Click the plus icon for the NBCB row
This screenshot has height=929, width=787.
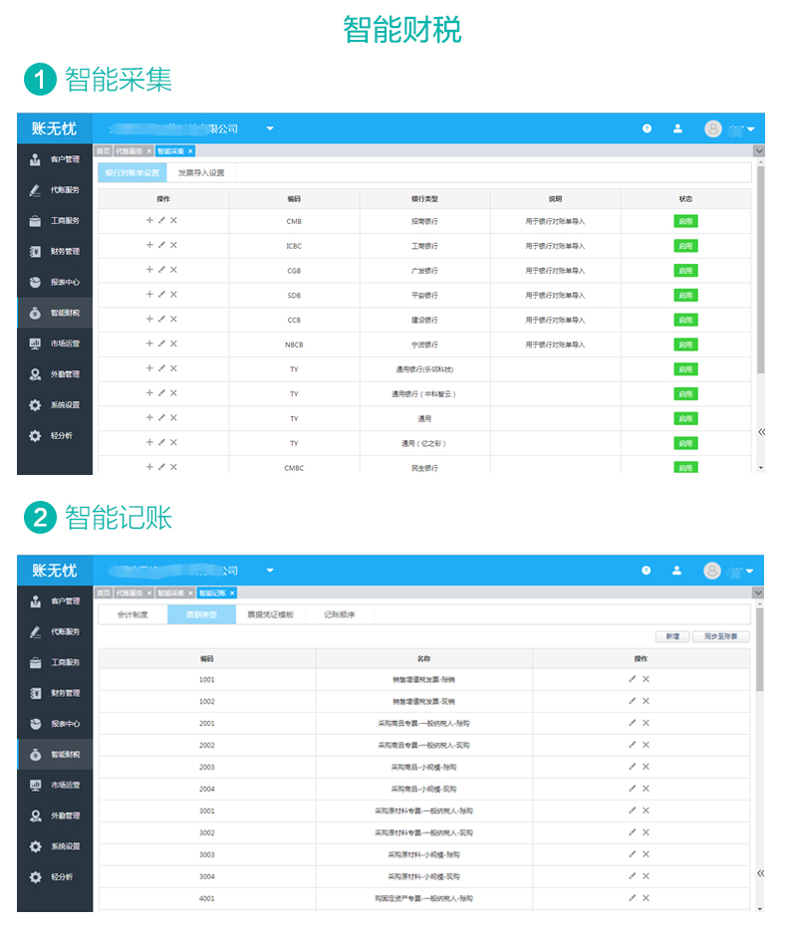pyautogui.click(x=149, y=344)
